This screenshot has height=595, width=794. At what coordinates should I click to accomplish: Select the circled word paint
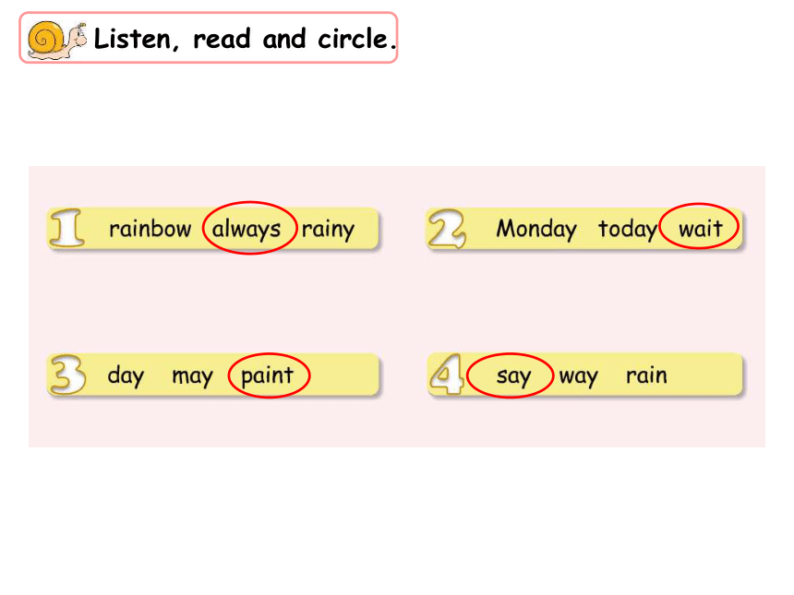click(x=267, y=375)
